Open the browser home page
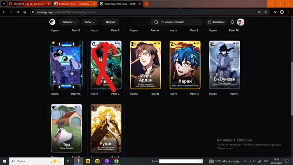 (25, 12)
